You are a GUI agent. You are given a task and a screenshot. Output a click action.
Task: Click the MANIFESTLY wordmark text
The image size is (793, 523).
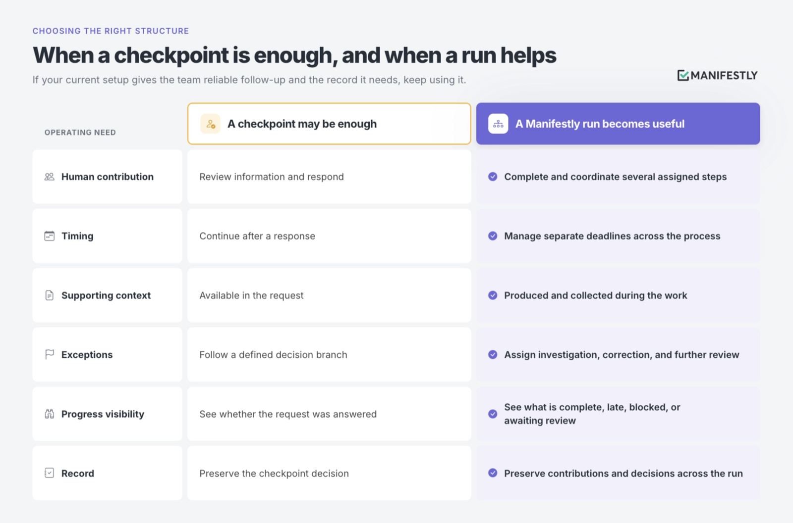point(724,75)
